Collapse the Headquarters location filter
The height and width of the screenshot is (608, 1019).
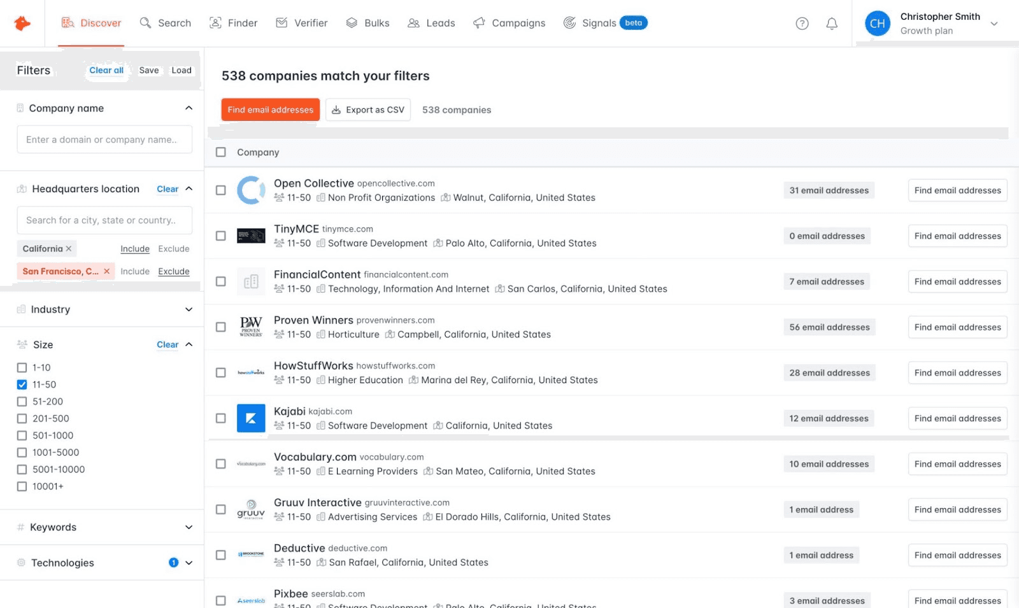tap(189, 189)
